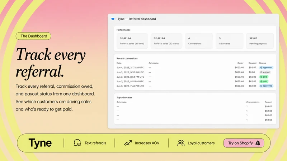
Task: Click the Order column header
Action: point(240,63)
